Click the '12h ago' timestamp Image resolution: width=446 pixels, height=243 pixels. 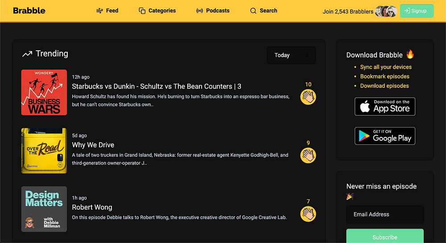81,77
